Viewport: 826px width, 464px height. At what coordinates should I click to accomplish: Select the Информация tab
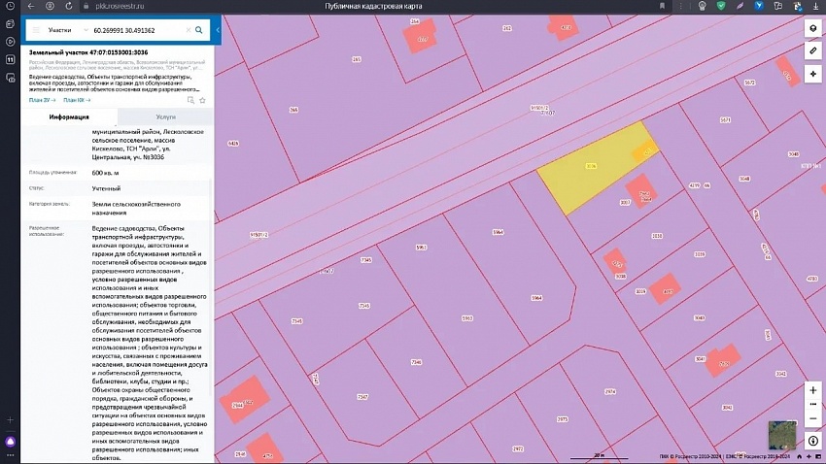point(69,116)
